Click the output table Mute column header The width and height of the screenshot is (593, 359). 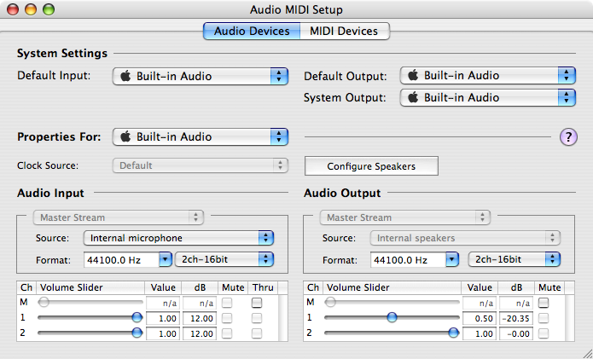pos(549,287)
